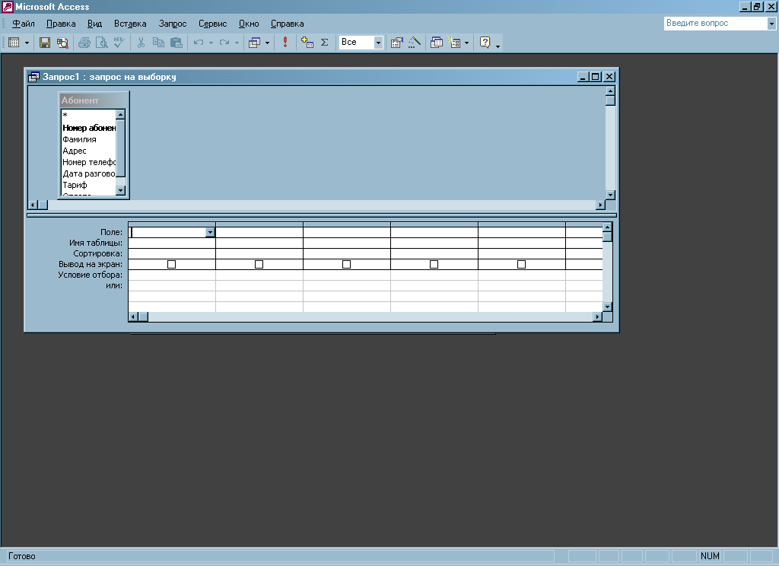
Task: Open the Сервис menu
Action: point(213,24)
